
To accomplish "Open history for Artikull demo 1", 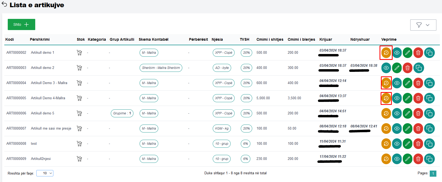I will coord(386,53).
